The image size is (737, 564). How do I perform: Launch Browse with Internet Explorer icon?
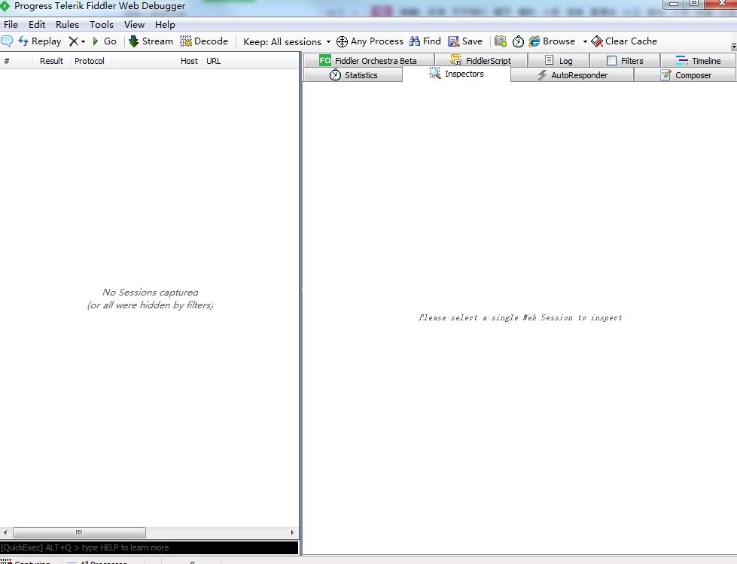[x=534, y=41]
